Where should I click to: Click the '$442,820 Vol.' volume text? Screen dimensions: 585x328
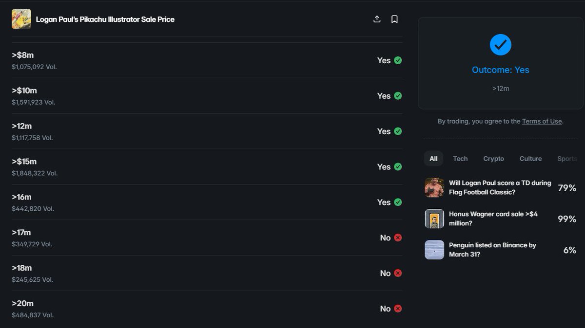tap(33, 209)
